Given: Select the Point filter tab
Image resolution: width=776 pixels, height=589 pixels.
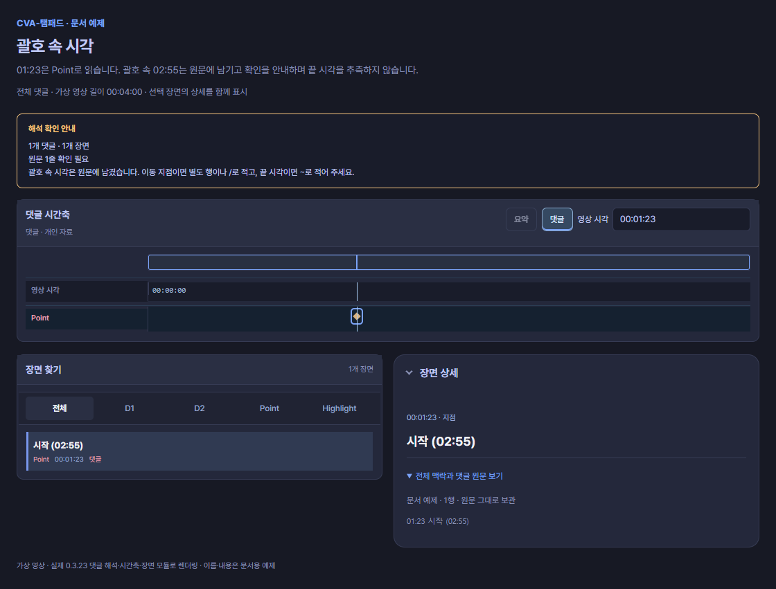Looking at the screenshot, I should coord(270,408).
